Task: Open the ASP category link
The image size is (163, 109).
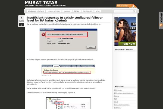Action: [115, 99]
